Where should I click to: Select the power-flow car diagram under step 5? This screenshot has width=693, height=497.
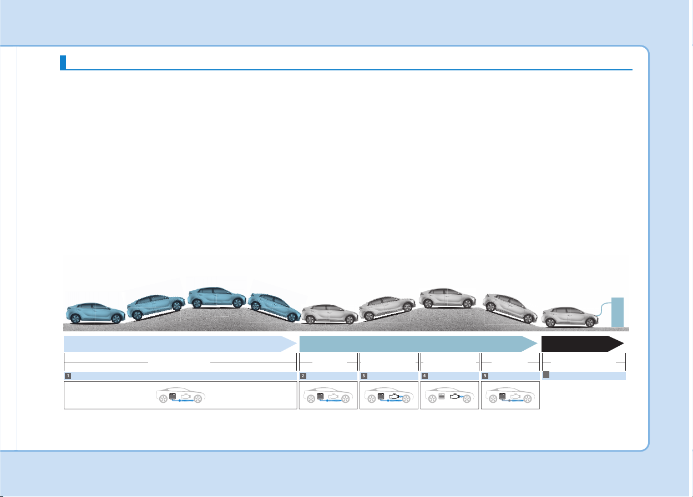tap(510, 395)
